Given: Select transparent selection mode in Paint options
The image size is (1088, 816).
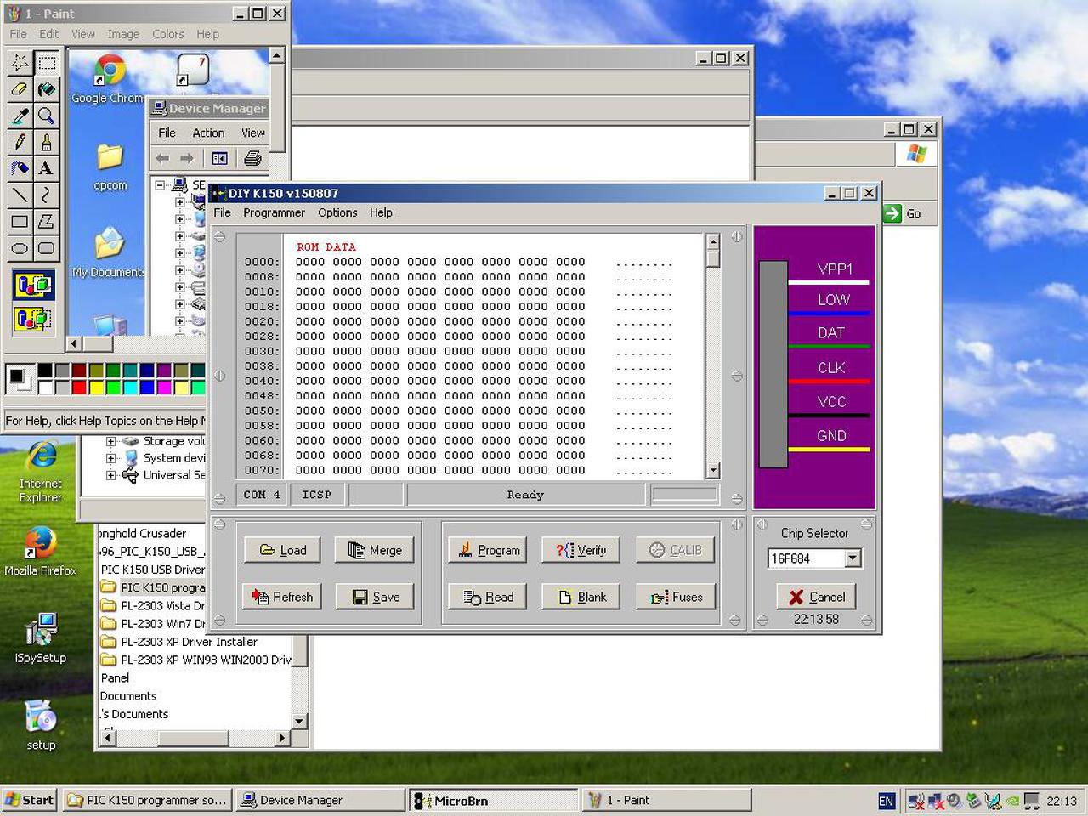Looking at the screenshot, I should (33, 320).
